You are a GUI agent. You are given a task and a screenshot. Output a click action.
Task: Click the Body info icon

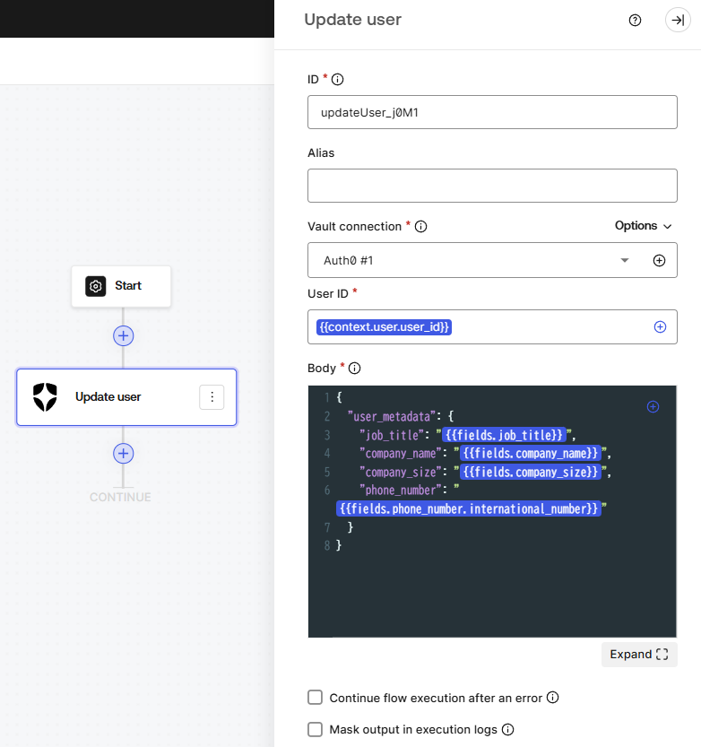(355, 369)
